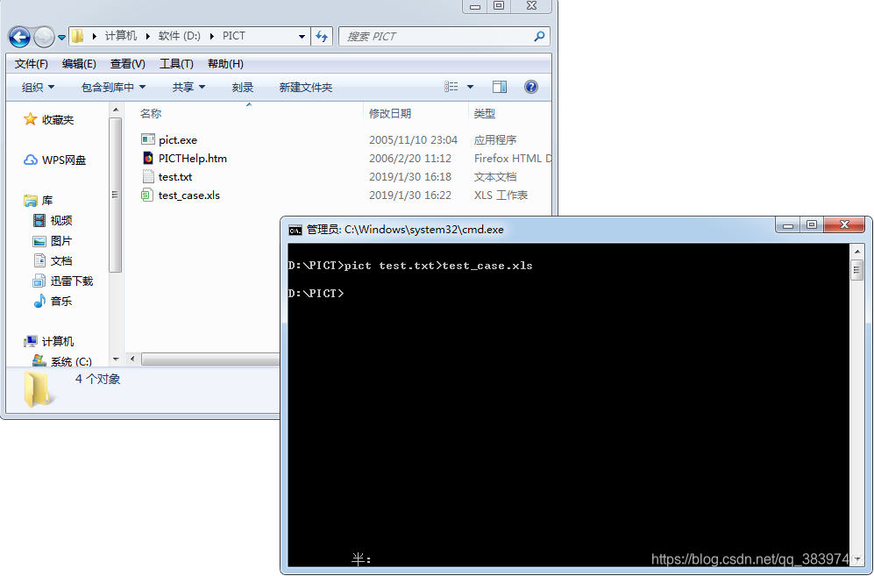Click the test_case.xls spreadsheet icon
This screenshot has width=874, height=576.
pos(146,196)
